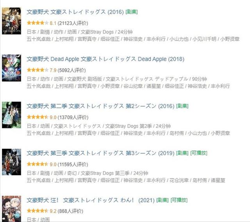Open the 文豪野犬 汪! (2021) title link
The height and width of the screenshot is (222, 250).
coord(91,200)
